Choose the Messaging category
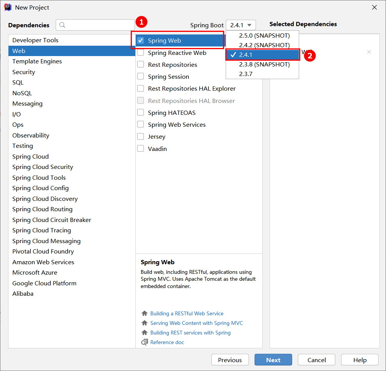 [x=72, y=104]
